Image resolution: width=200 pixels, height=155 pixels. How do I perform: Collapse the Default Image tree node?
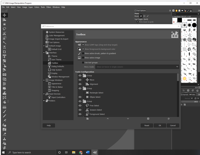pyautogui.click(x=44, y=46)
